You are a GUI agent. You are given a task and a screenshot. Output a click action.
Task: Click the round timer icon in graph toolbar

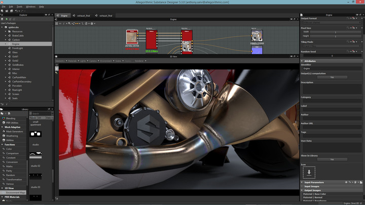86,23
